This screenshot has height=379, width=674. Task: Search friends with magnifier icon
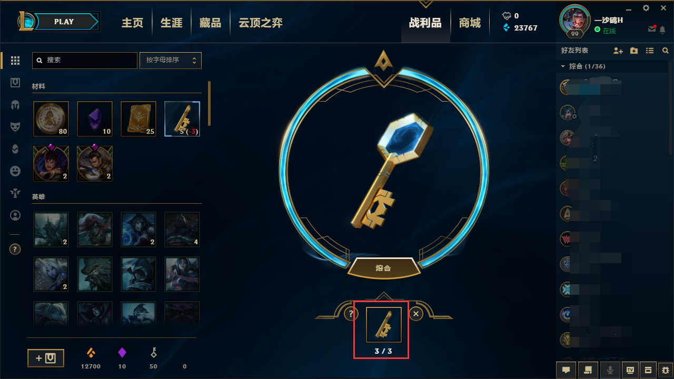coord(666,51)
